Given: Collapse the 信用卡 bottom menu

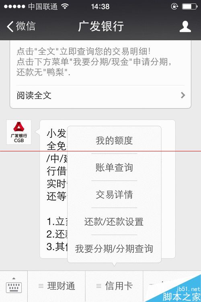Looking at the screenshot, I should (x=114, y=286).
